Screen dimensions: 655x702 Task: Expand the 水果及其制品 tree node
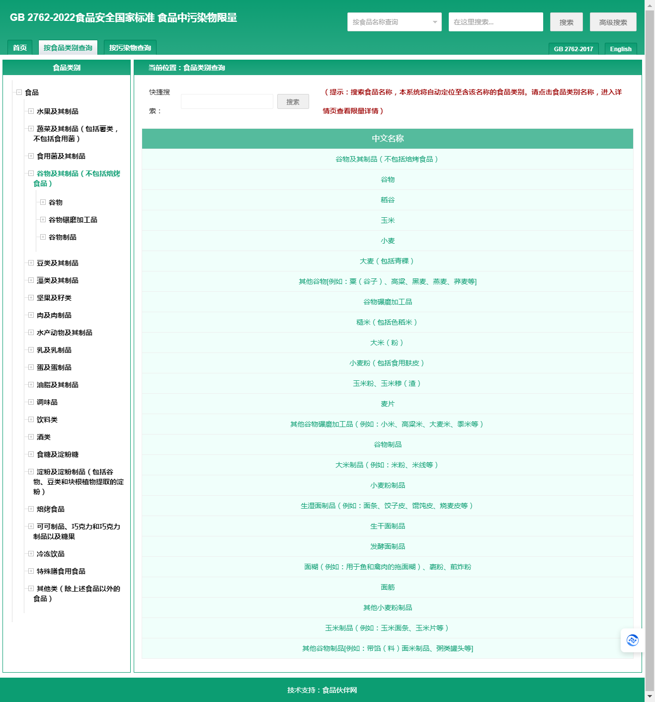(x=31, y=111)
